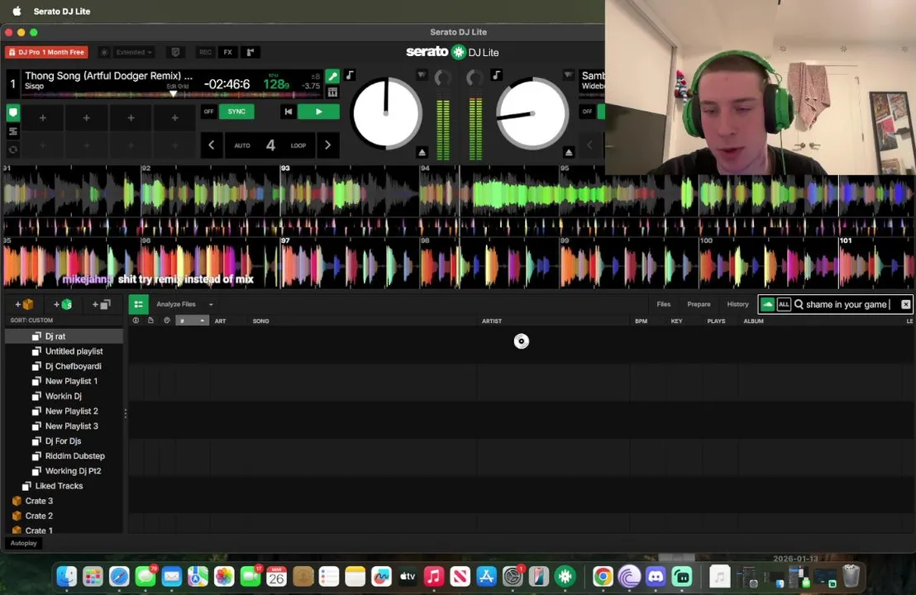Image resolution: width=916 pixels, height=595 pixels.
Task: Toggle the sampler panel icon next to FX
Action: coord(250,52)
